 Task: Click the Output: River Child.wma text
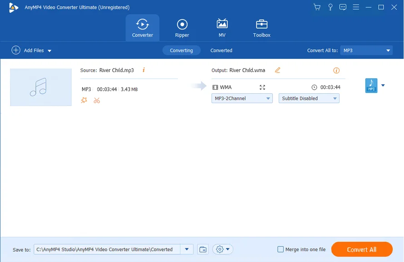tap(238, 70)
